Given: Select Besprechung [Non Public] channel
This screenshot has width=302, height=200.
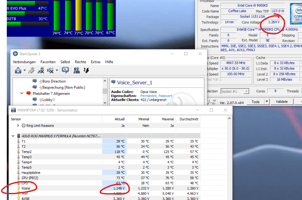Looking at the screenshot, I should point(62,87).
